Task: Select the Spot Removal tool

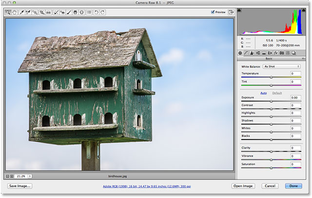Action: click(56, 12)
